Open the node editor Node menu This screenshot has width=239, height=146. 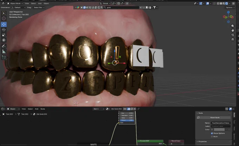pos(43,109)
